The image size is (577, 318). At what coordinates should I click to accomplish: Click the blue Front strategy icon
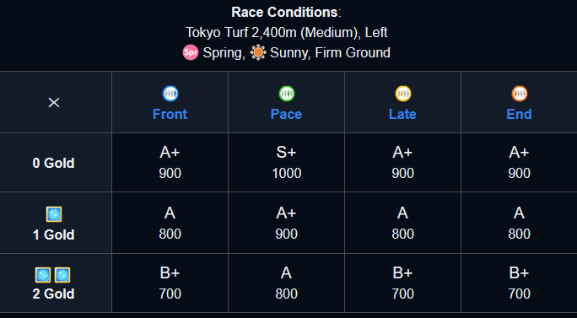170,94
